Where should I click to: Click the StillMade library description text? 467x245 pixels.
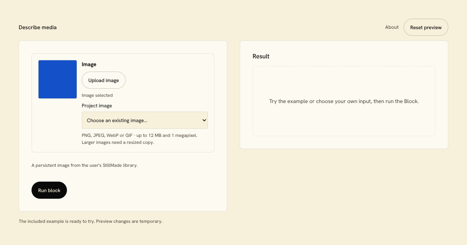[x=84, y=165]
